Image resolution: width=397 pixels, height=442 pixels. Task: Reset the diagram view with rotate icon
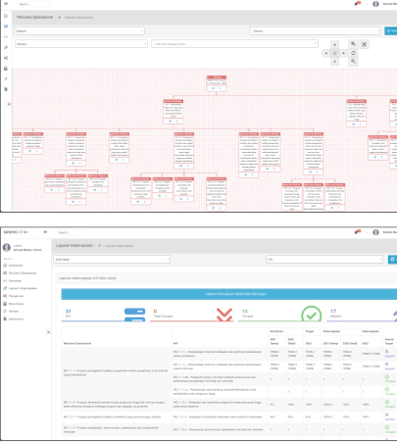click(x=353, y=53)
